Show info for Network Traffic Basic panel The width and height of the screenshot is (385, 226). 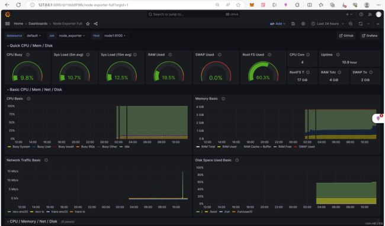(x=46, y=160)
